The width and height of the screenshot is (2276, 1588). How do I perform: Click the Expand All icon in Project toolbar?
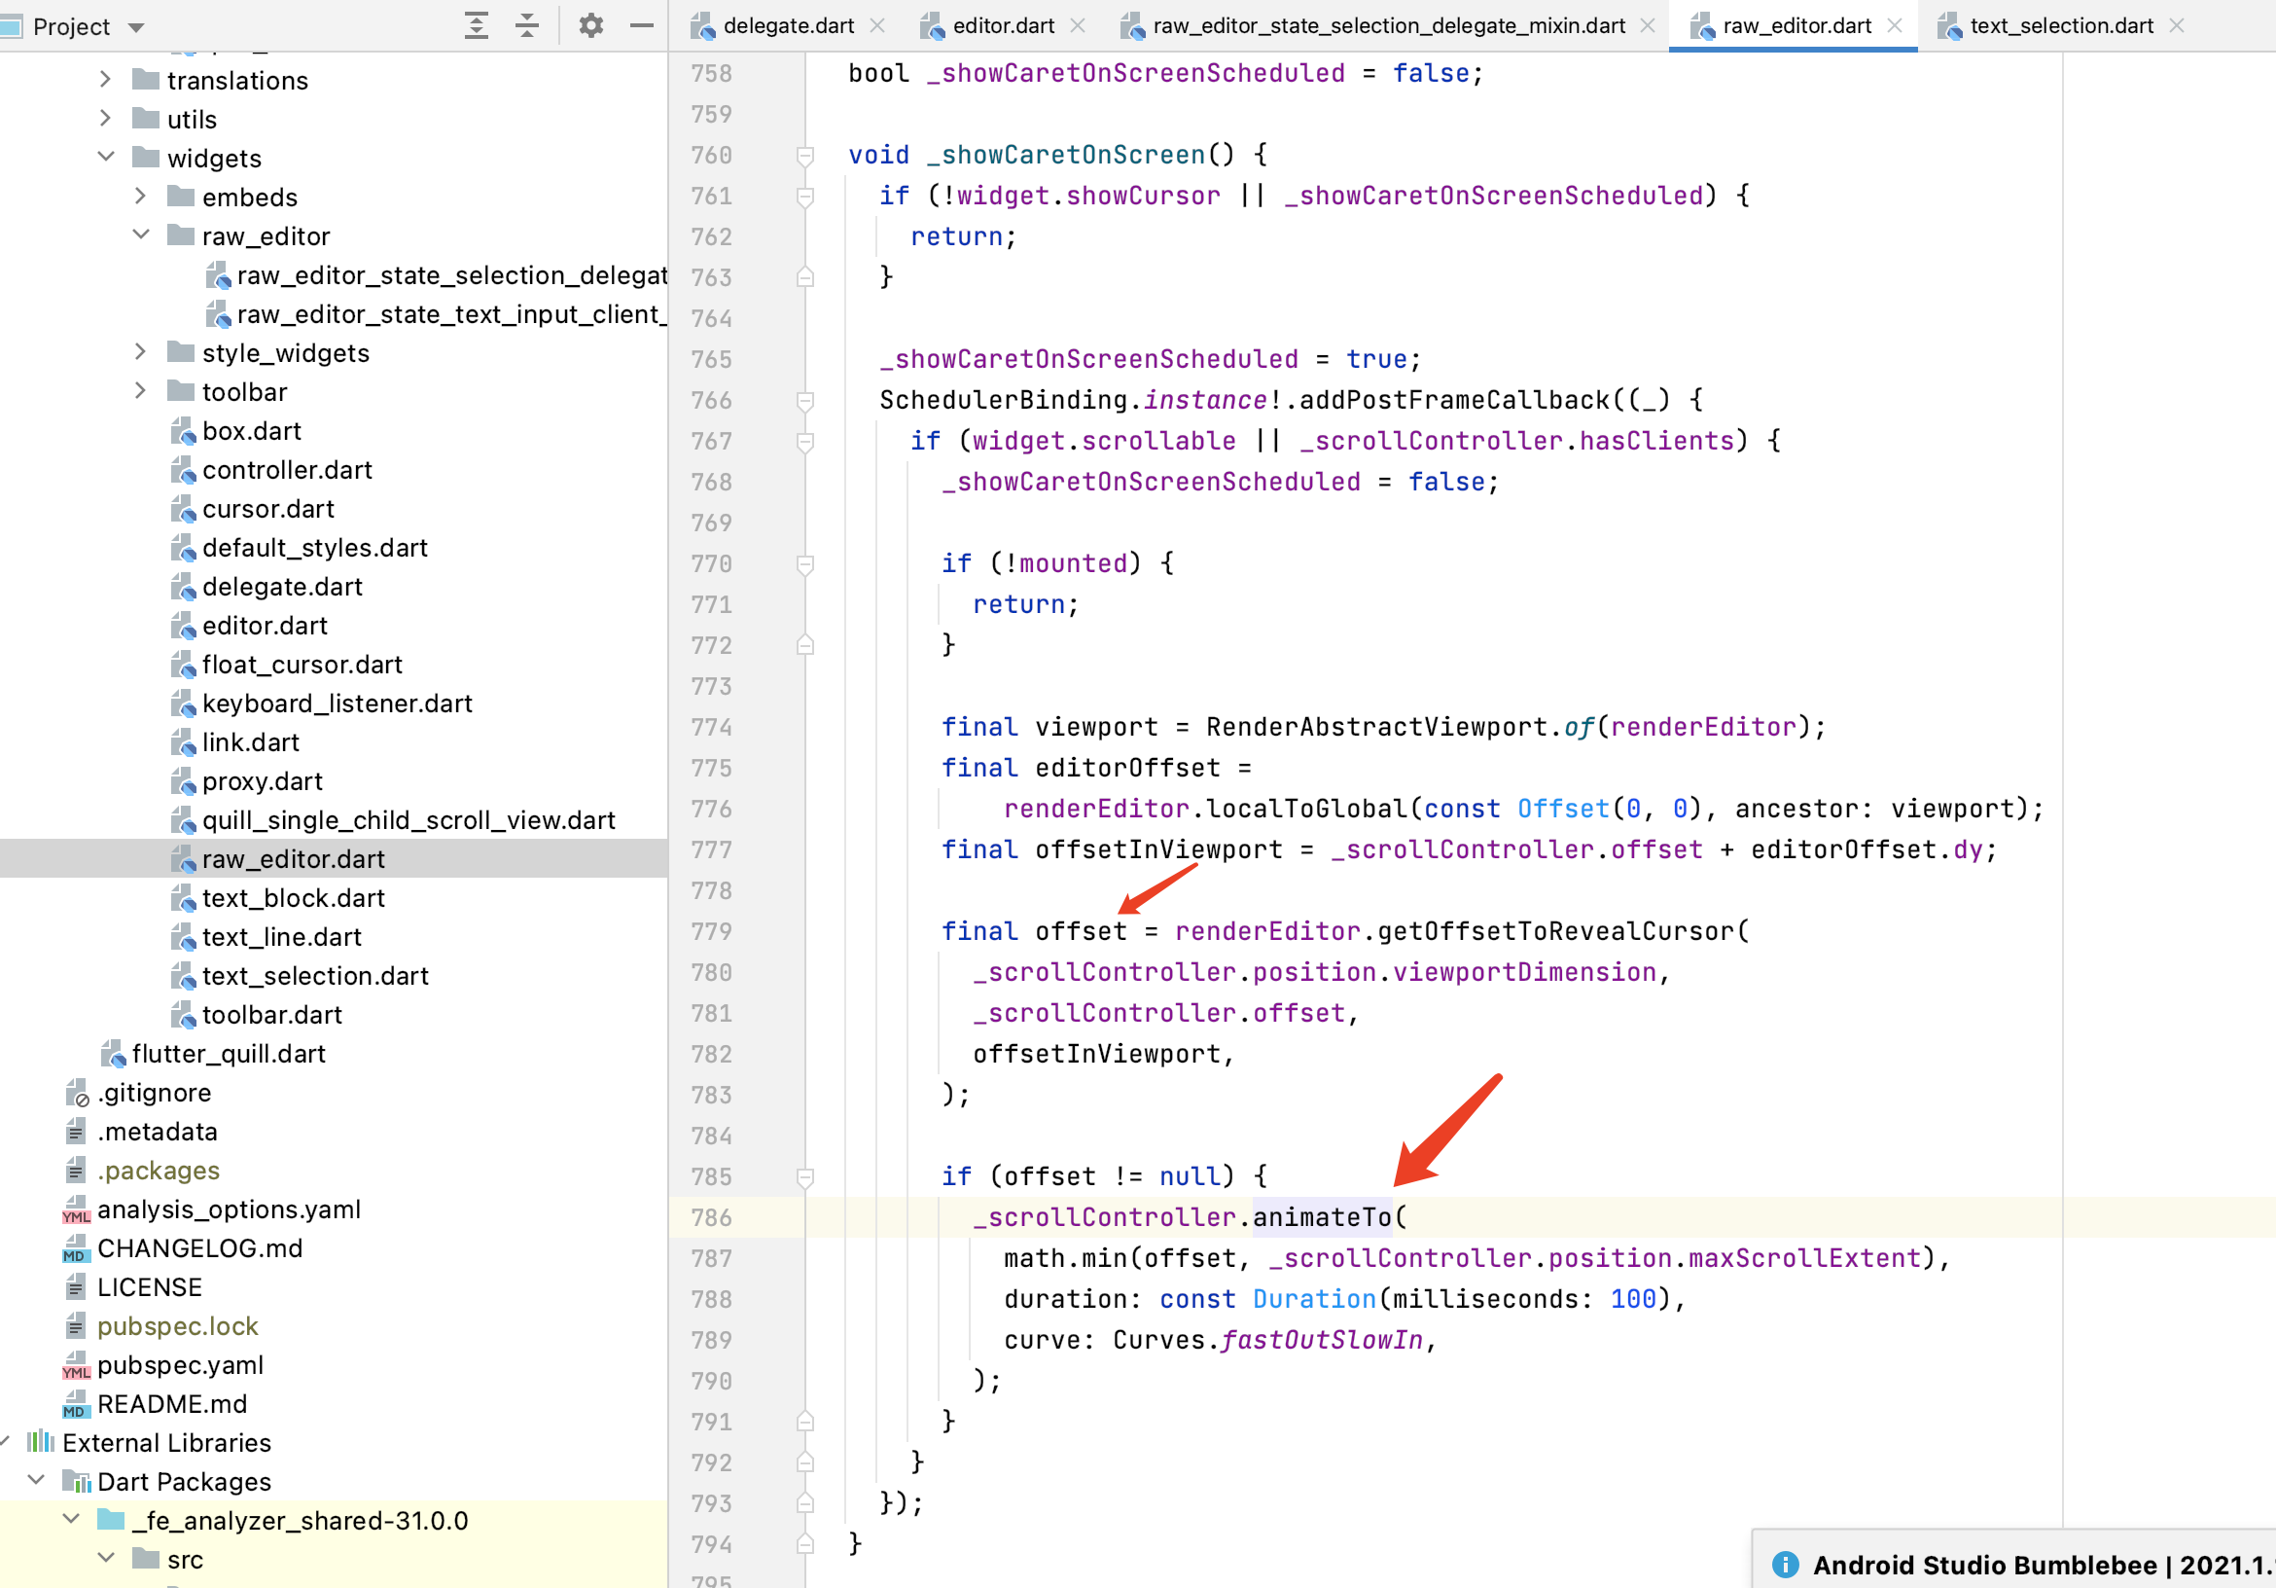pyautogui.click(x=477, y=26)
